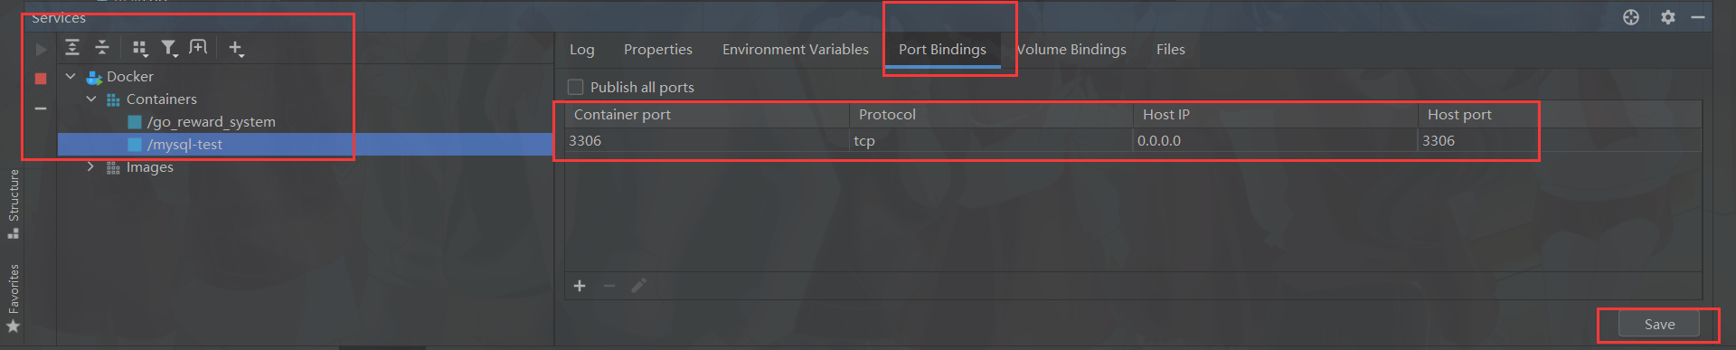1736x350 pixels.
Task: Open the Services settings gear icon
Action: [1668, 17]
